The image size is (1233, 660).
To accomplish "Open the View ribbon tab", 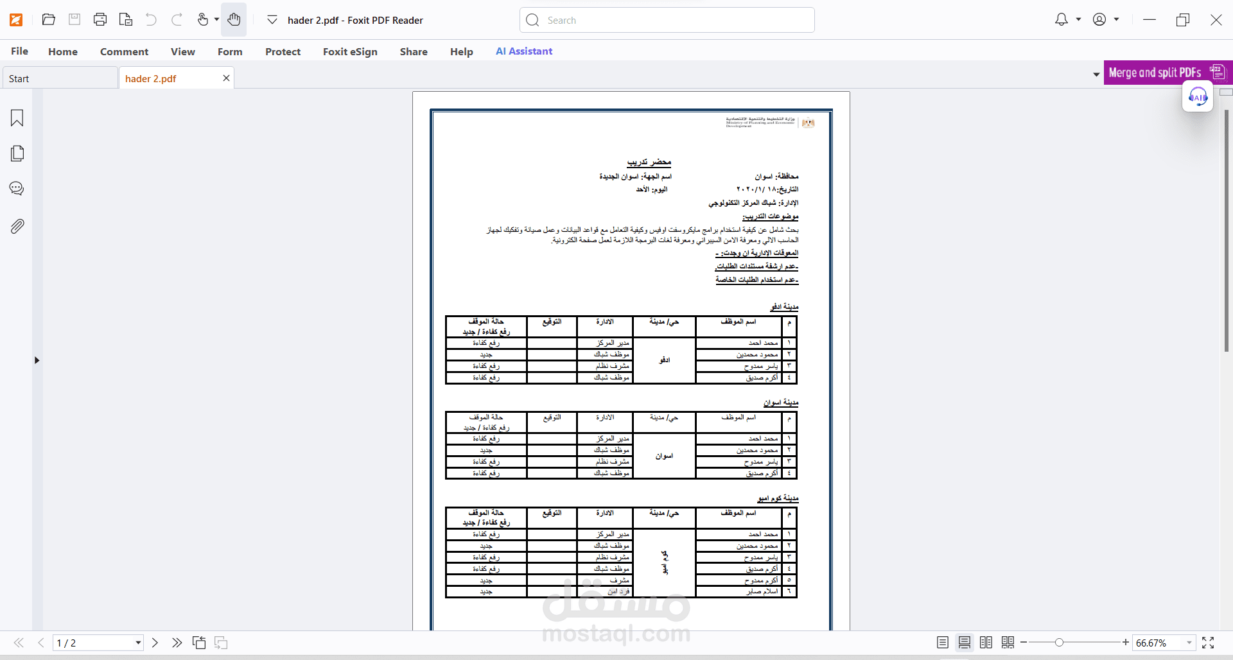I will [x=182, y=51].
